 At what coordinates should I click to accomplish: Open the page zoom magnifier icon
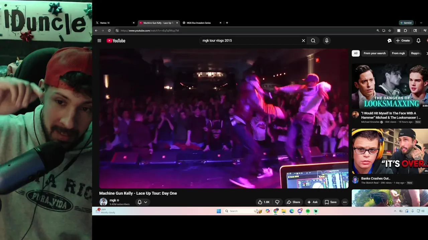pyautogui.click(x=378, y=30)
